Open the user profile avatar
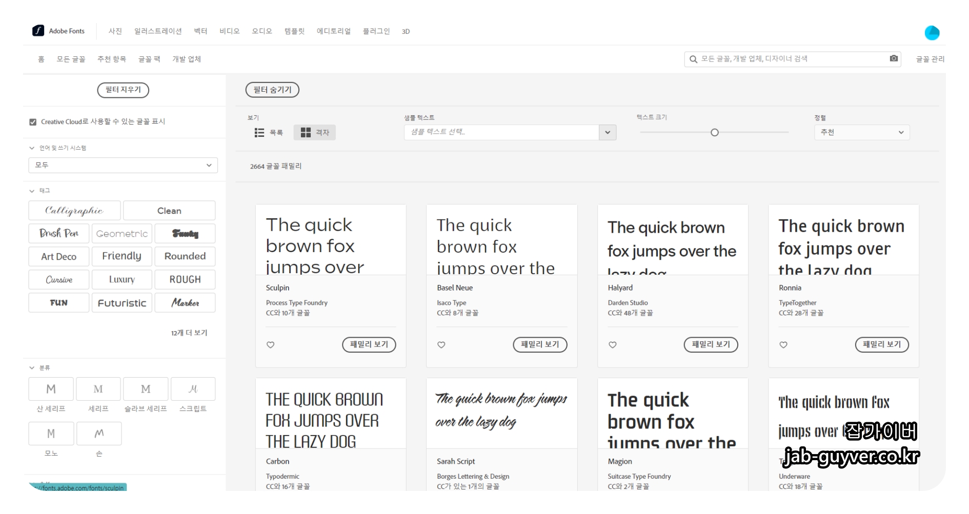The height and width of the screenshot is (514, 969). click(x=932, y=33)
